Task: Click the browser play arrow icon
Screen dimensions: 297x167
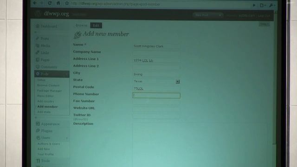Action: [x=254, y=5]
